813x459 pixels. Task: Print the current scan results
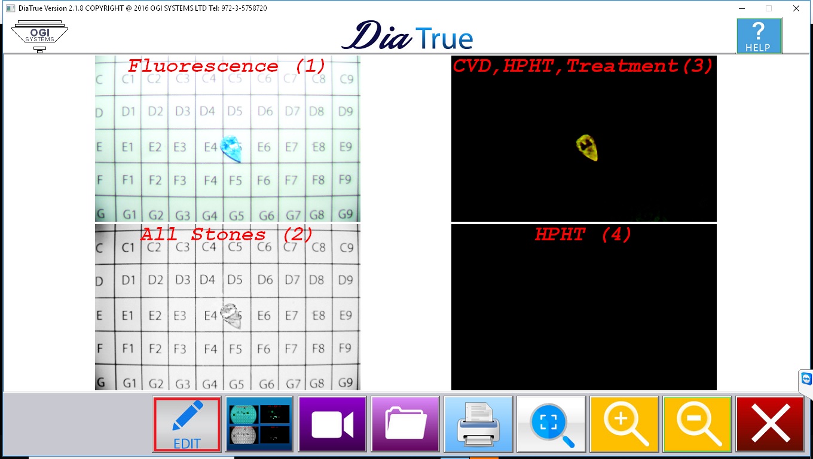[x=478, y=424]
